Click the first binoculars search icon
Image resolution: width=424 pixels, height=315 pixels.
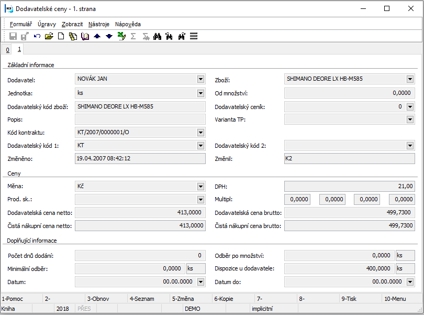pyautogui.click(x=157, y=36)
